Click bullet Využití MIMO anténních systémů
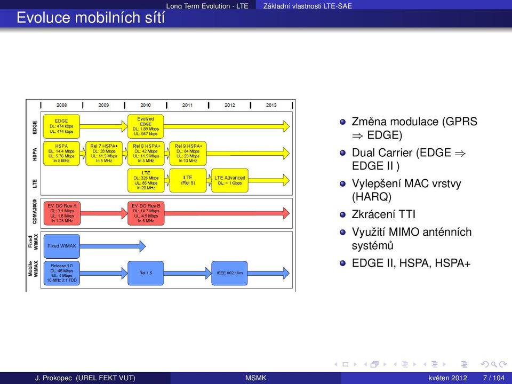Viewport: 512px width, 384px height. (x=411, y=238)
